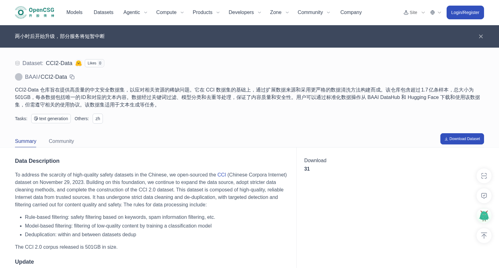Switch to the Summary tab
Viewport: 499px width, 268px height.
click(x=26, y=141)
